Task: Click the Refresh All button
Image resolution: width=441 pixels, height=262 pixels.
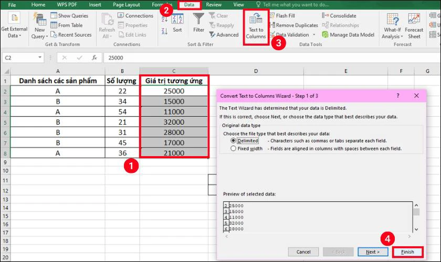Action: (x=107, y=26)
